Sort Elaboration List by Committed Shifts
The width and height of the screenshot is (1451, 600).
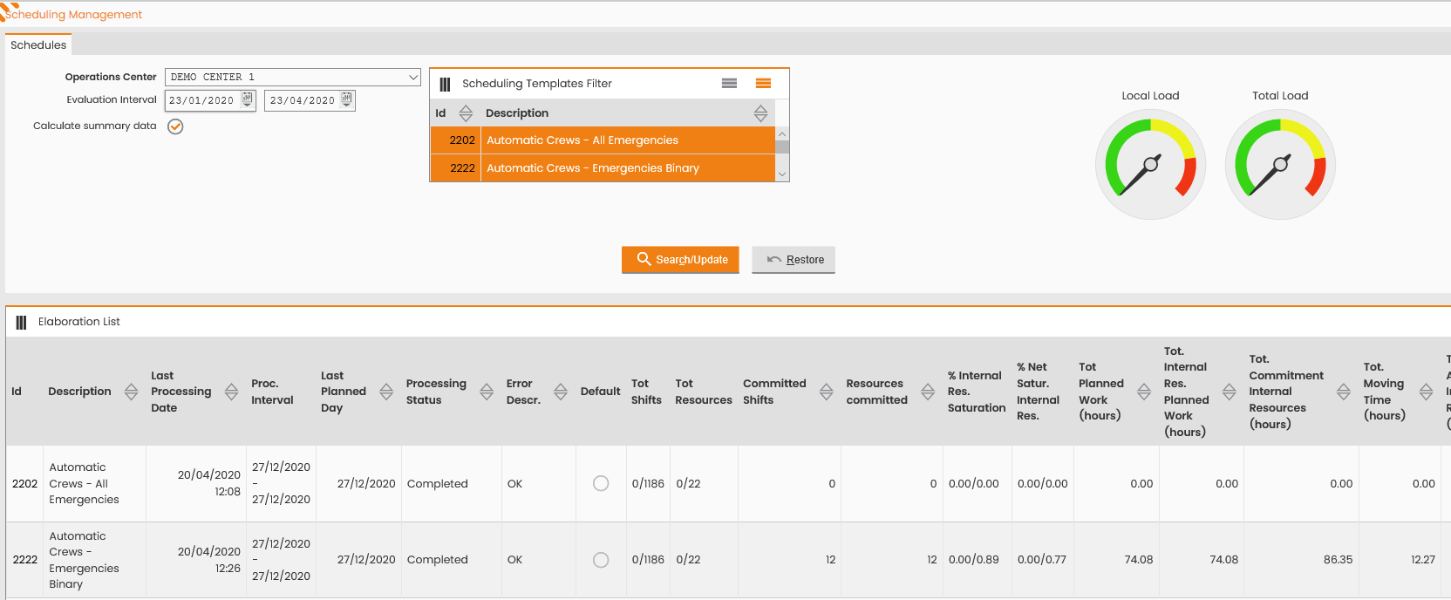coord(826,392)
